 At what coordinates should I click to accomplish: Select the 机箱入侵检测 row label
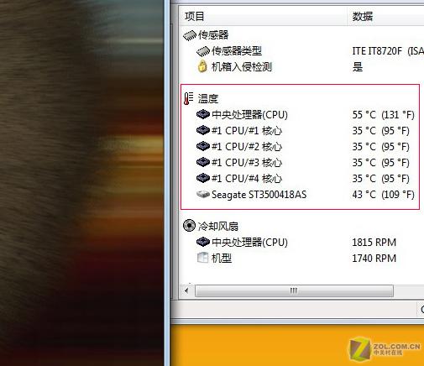coord(242,67)
